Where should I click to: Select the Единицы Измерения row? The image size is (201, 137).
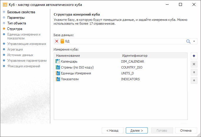click(76, 73)
